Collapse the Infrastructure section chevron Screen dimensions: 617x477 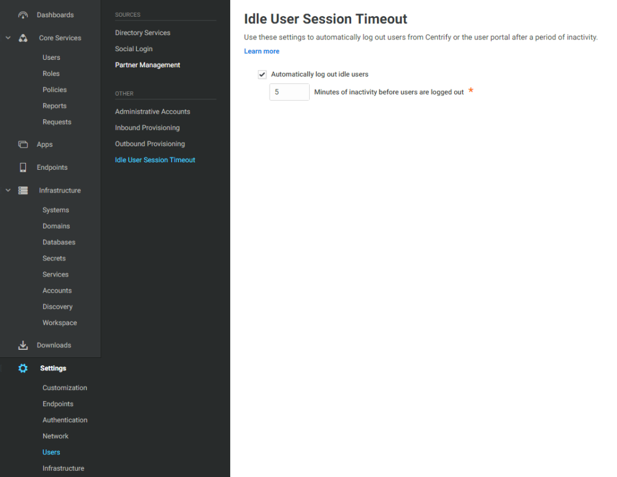pyautogui.click(x=8, y=191)
